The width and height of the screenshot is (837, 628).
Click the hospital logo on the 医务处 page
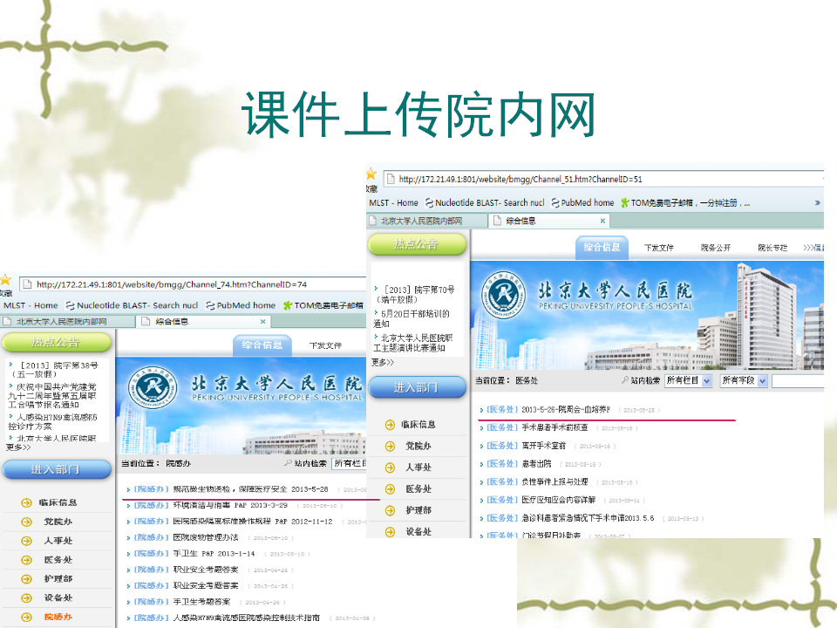(503, 295)
